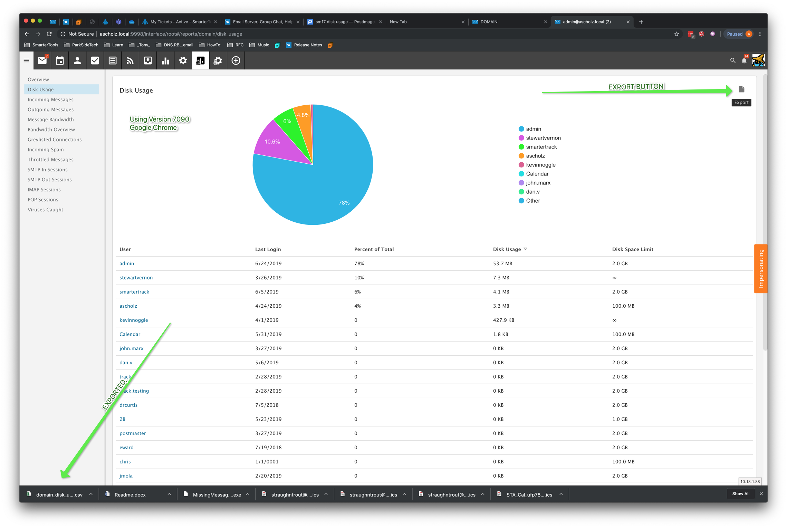
Task: Open the Tasks checkmark icon
Action: [95, 61]
